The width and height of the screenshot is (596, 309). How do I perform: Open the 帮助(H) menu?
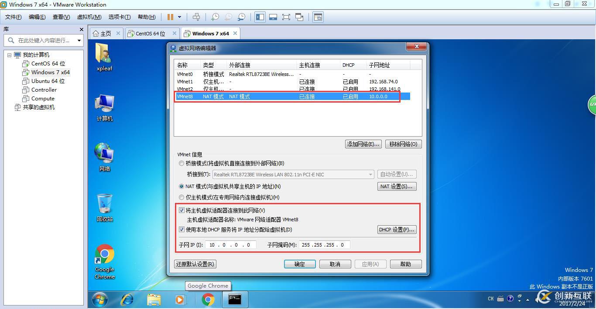[x=147, y=17]
